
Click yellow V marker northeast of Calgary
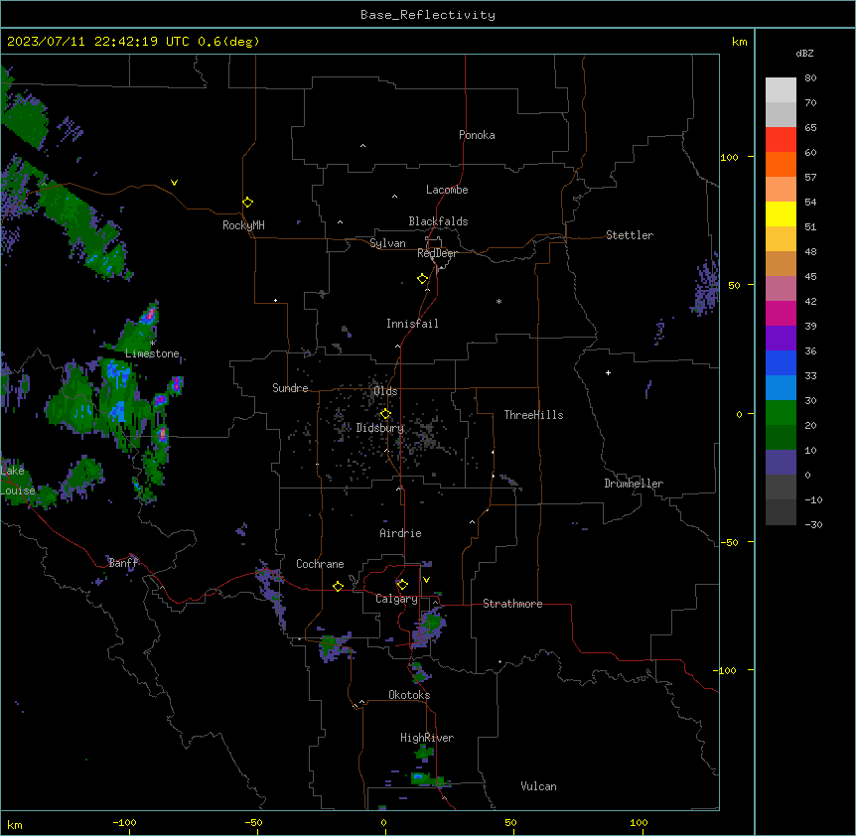(426, 580)
